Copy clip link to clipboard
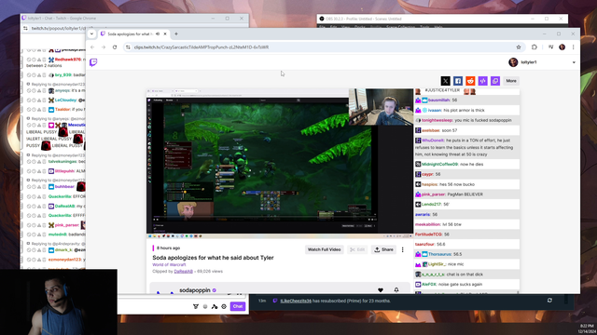This screenshot has height=335, width=597. point(495,81)
